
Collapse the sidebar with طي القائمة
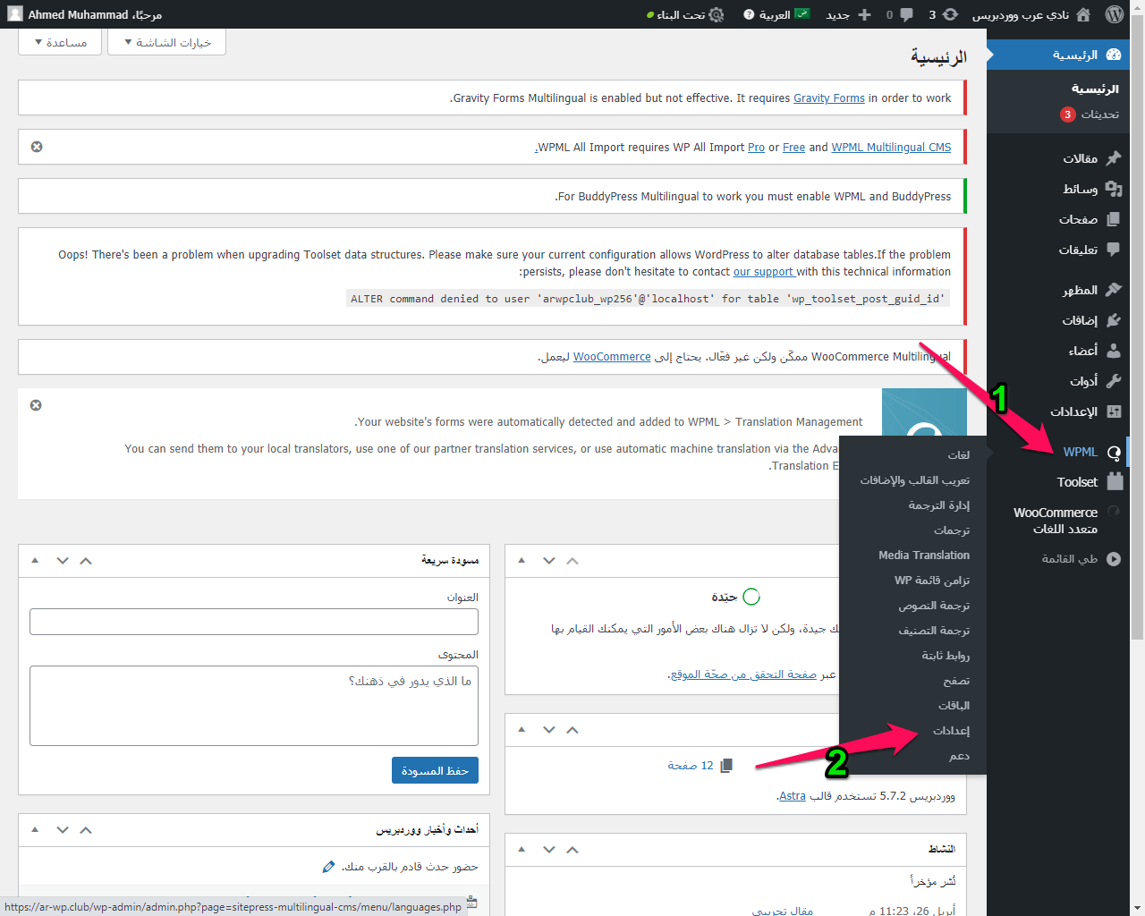(x=1081, y=559)
